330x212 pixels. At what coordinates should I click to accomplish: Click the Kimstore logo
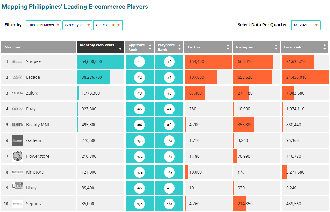click(18, 172)
